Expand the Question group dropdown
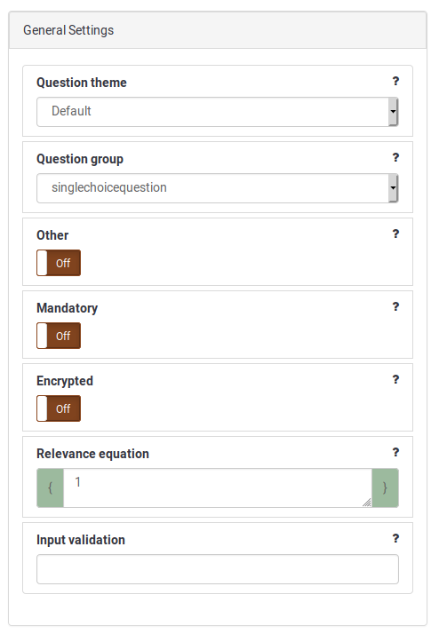 218,188
